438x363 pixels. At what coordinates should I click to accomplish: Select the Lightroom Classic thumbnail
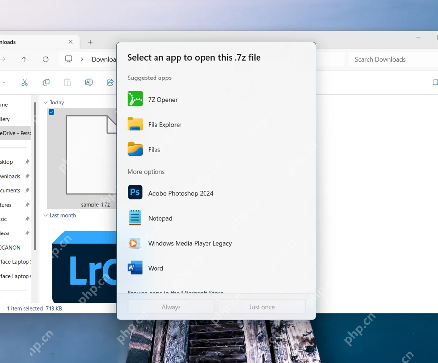pyautogui.click(x=84, y=267)
